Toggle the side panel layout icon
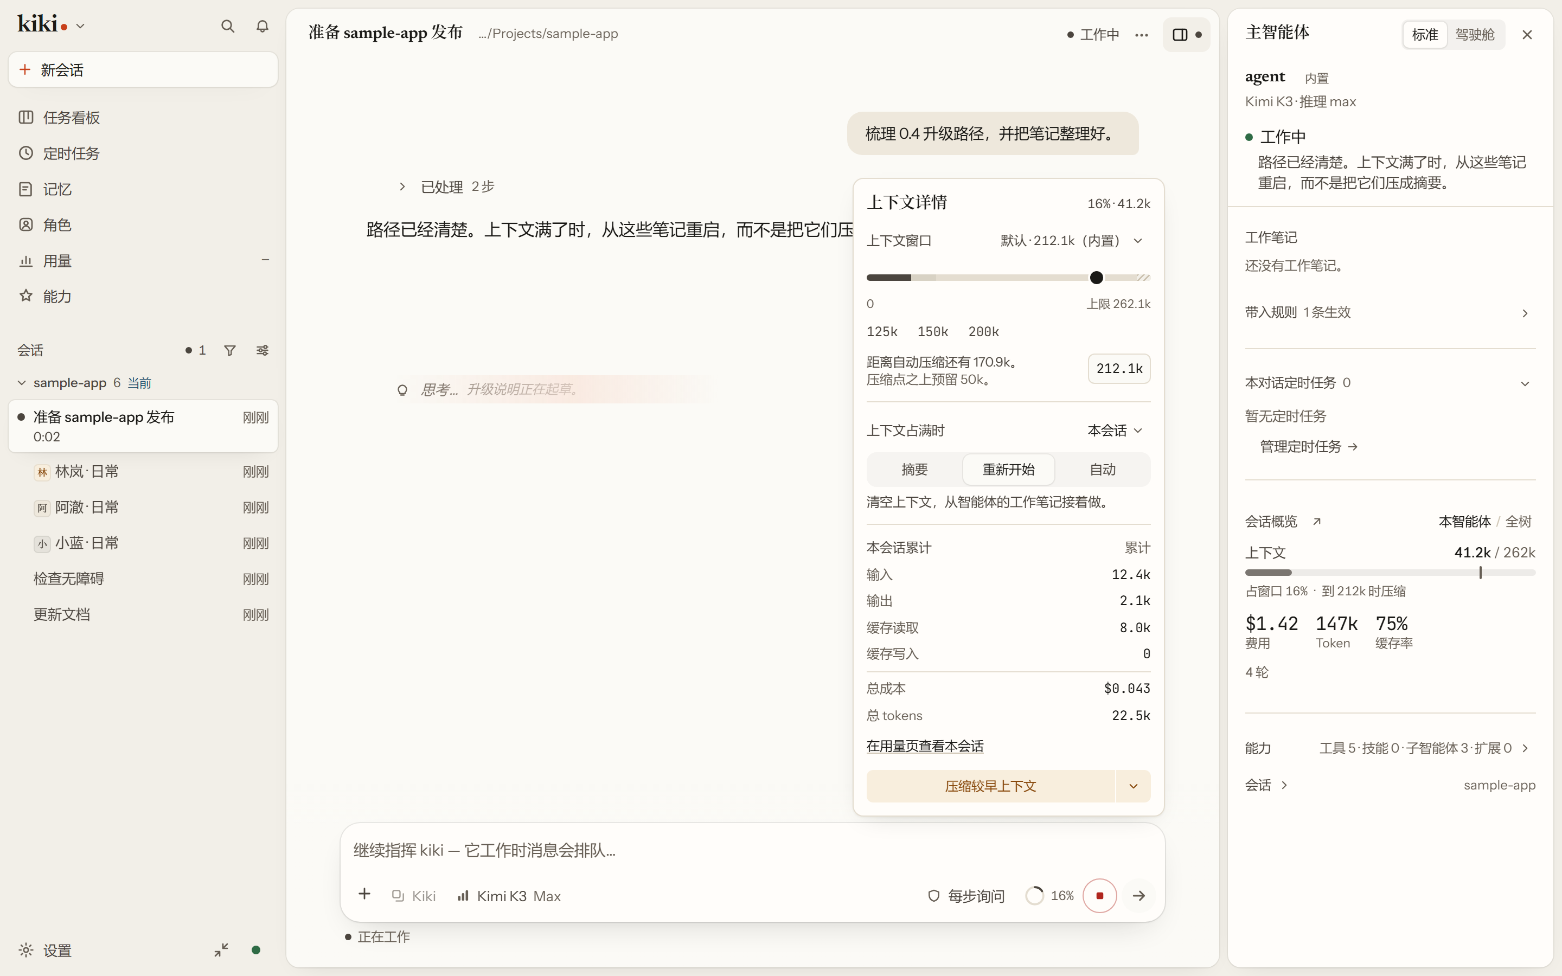This screenshot has height=976, width=1562. point(1186,35)
